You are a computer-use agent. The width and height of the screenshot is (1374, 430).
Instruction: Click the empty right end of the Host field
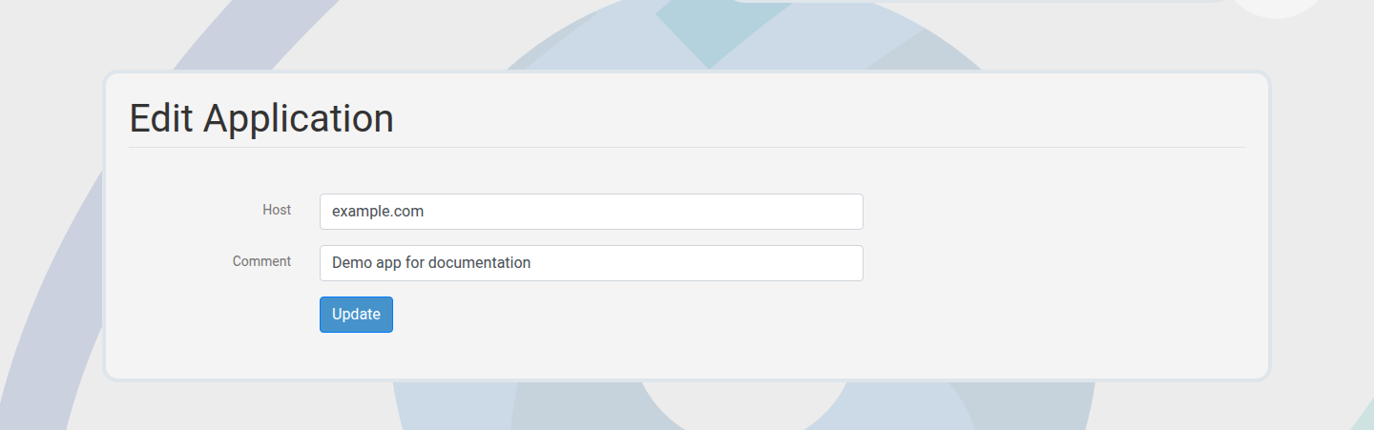[x=811, y=212]
